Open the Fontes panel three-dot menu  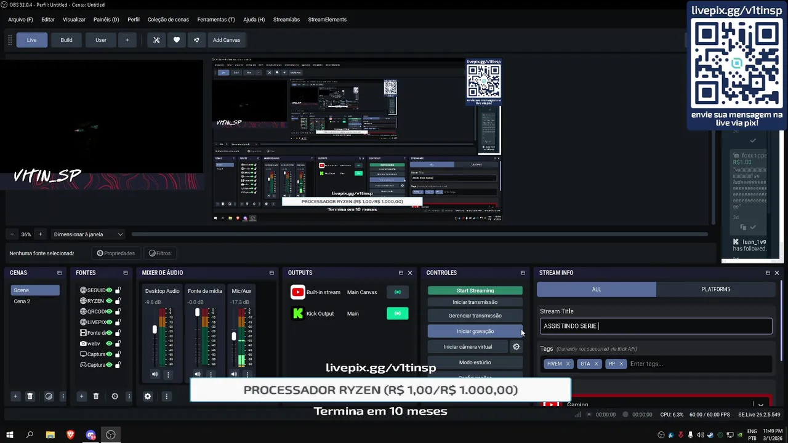pyautogui.click(x=129, y=396)
